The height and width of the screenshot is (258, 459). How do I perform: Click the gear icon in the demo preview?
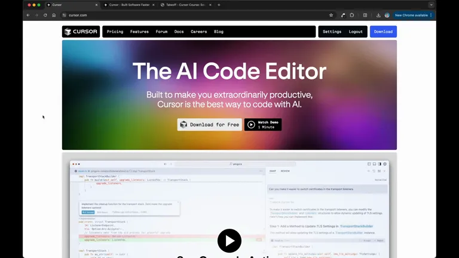coord(385,164)
